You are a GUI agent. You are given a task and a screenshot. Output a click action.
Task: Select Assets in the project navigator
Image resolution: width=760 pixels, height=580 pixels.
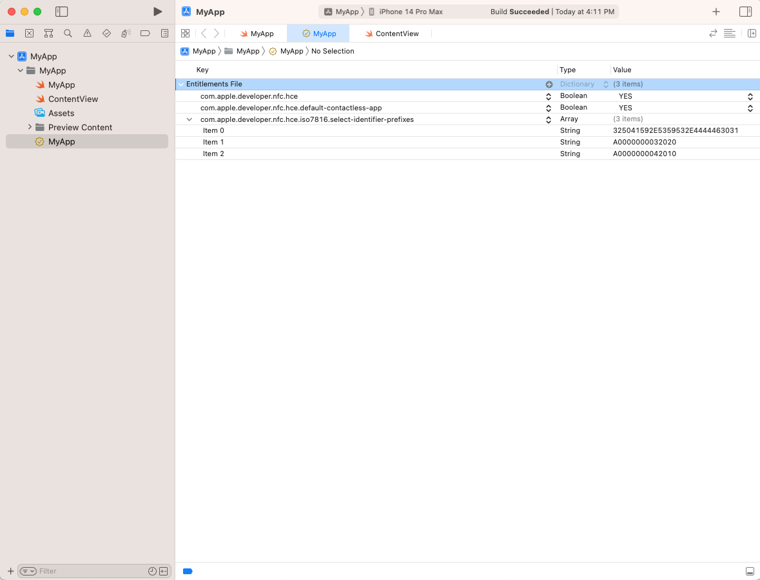point(61,113)
